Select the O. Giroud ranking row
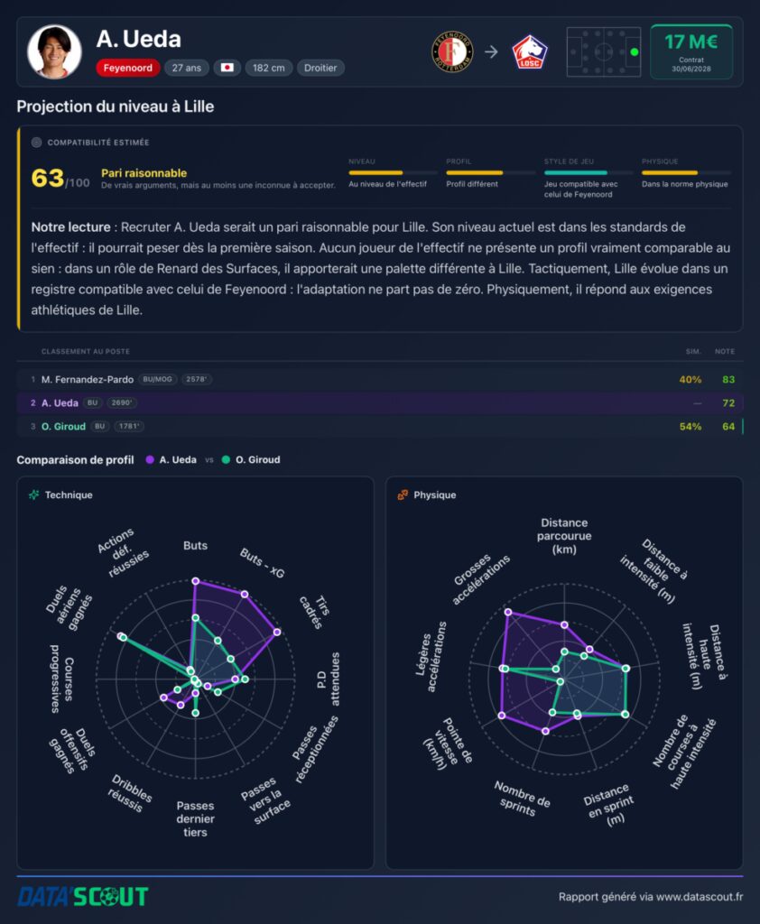The height and width of the screenshot is (924, 760). [x=380, y=427]
